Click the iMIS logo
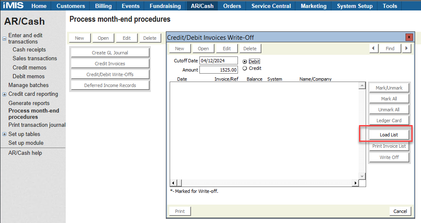421x223 pixels. click(x=13, y=6)
